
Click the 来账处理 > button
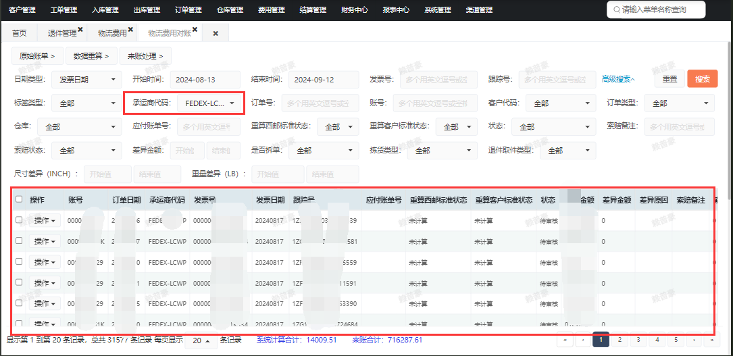coord(145,55)
